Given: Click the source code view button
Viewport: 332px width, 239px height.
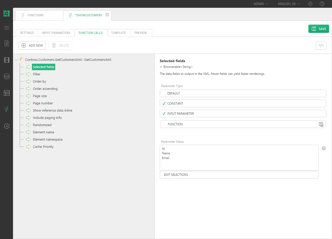Looking at the screenshot, I should [x=321, y=45].
